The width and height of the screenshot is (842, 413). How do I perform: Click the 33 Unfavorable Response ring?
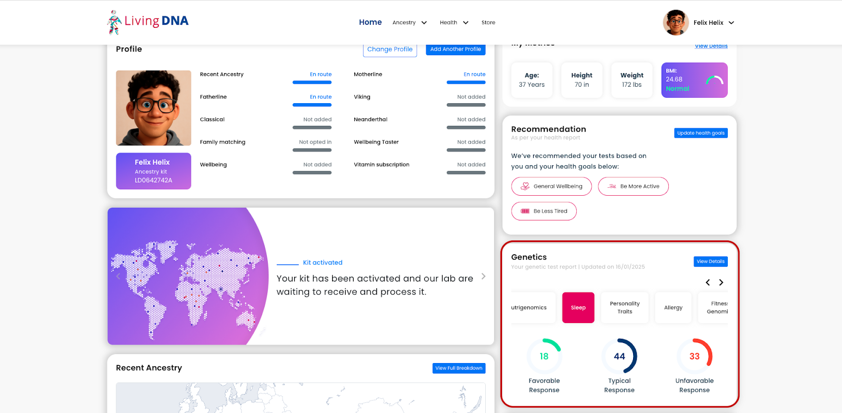[695, 356]
